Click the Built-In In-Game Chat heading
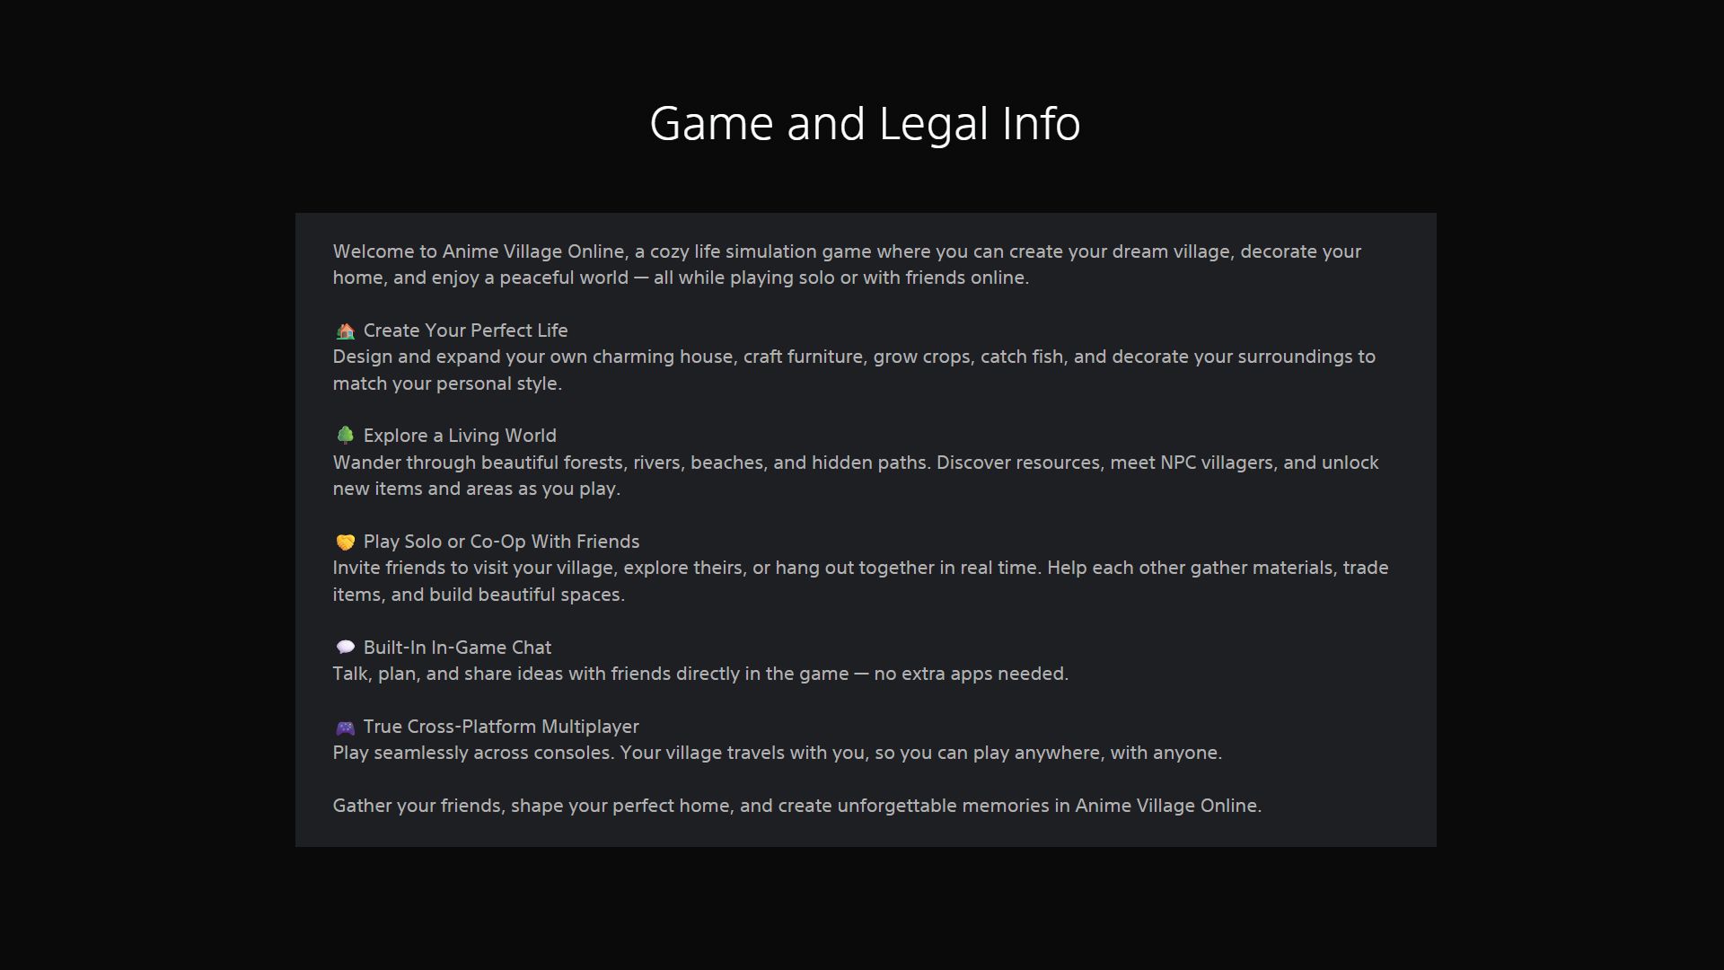Screen dimensions: 1724x970 [457, 648]
